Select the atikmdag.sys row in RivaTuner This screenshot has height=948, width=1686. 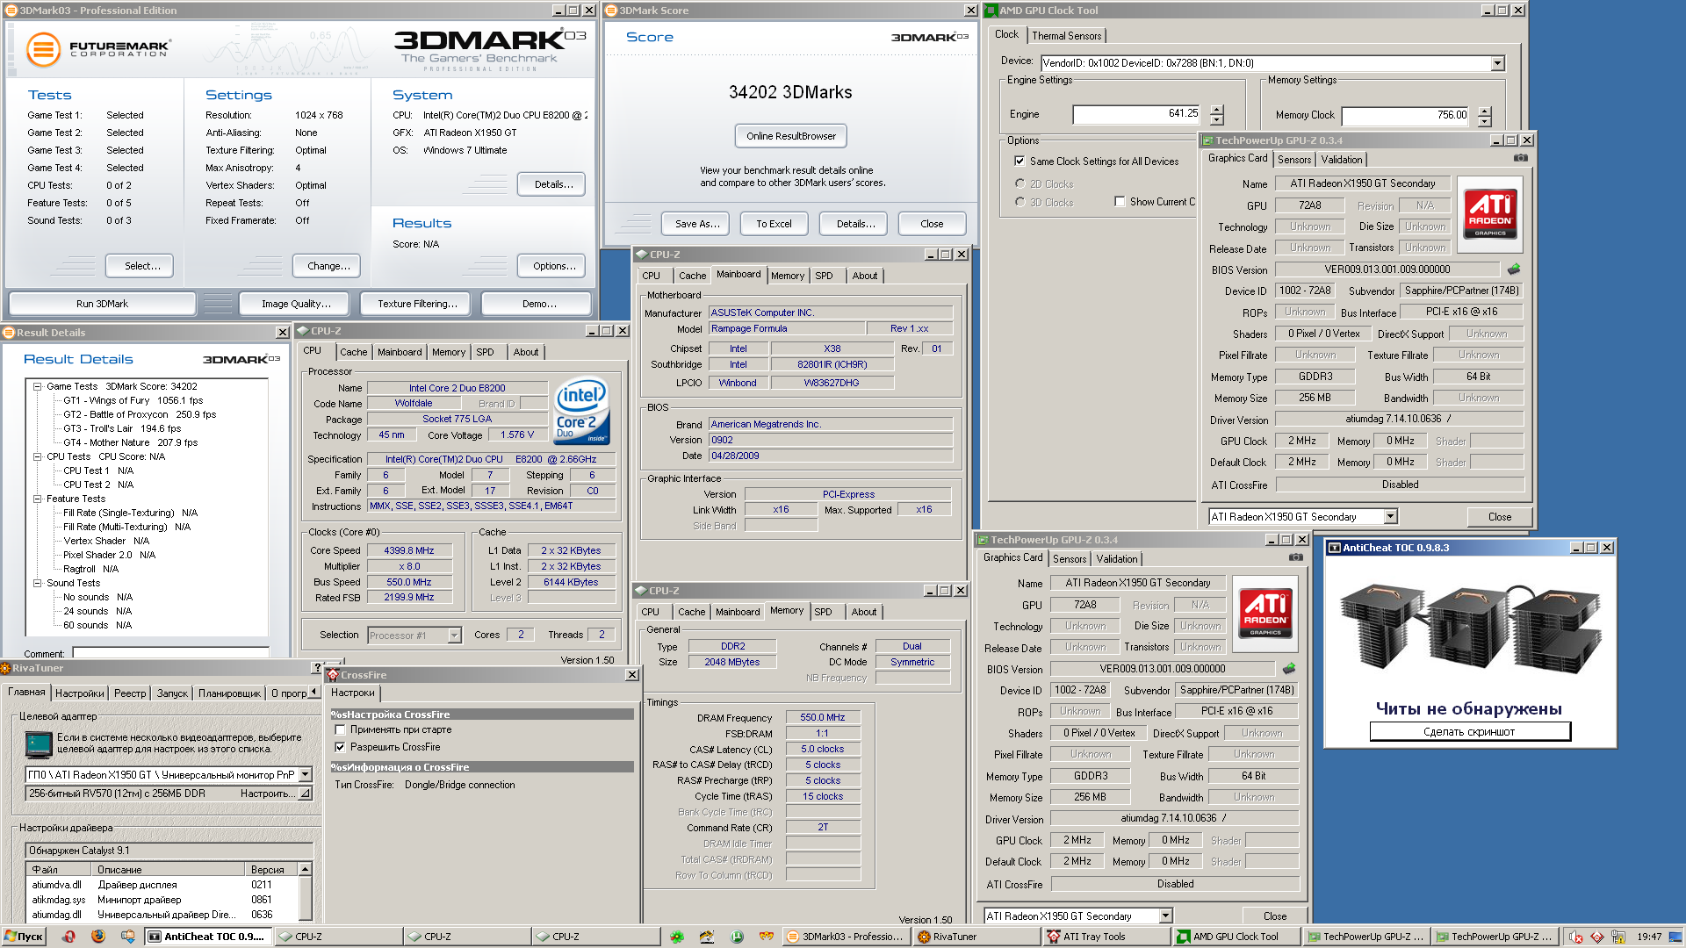tap(162, 900)
